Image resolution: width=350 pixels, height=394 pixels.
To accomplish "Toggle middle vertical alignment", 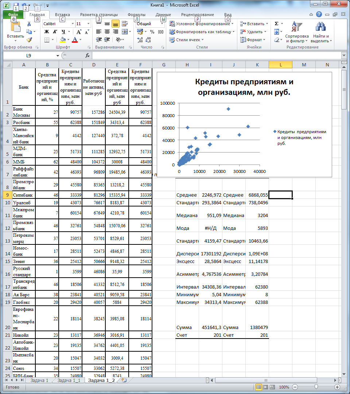I will click(107, 24).
